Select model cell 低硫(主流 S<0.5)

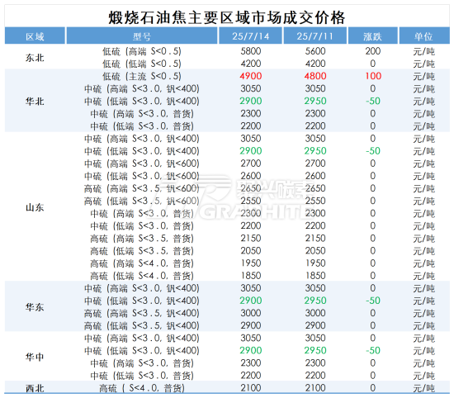pos(142,77)
